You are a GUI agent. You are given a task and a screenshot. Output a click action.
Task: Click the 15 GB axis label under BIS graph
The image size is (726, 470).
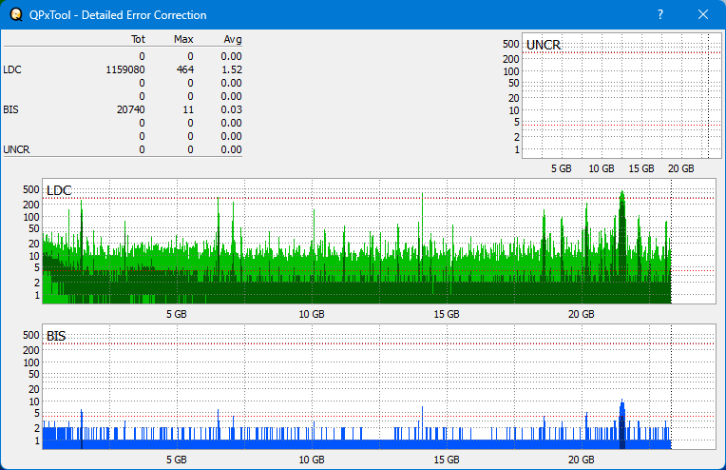447,460
